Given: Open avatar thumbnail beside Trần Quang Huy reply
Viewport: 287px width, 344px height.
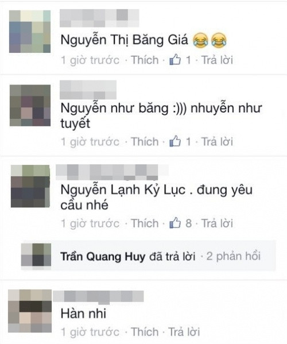Looking at the screenshot, I should [36, 255].
